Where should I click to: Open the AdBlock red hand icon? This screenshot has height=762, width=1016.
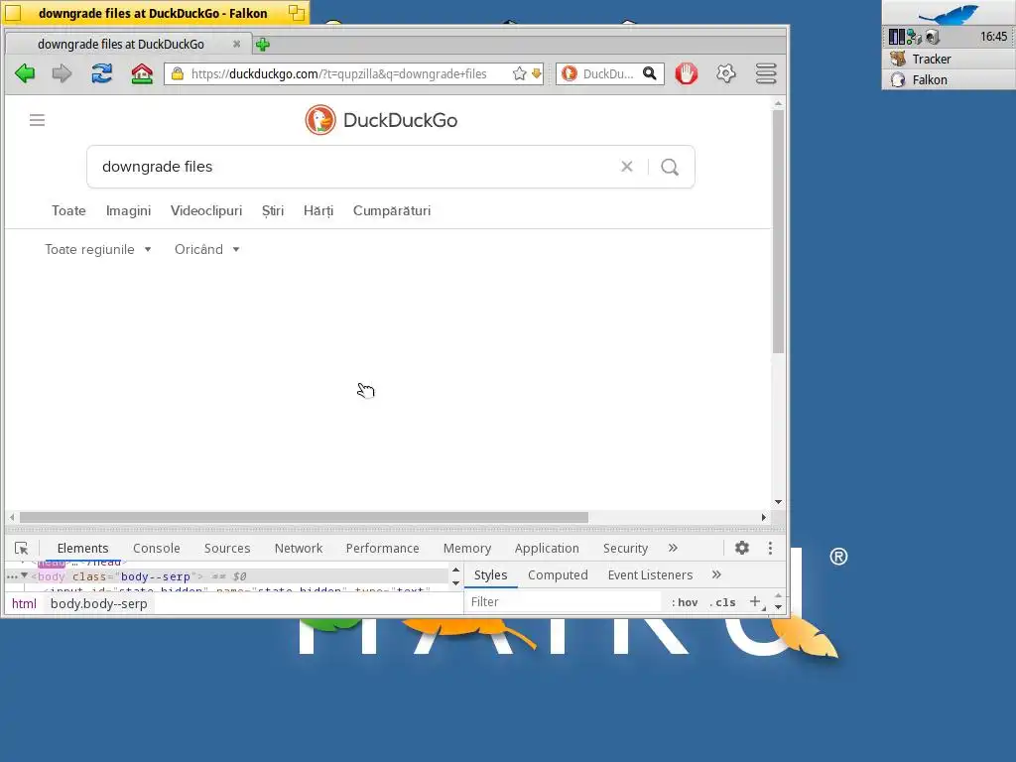click(687, 73)
